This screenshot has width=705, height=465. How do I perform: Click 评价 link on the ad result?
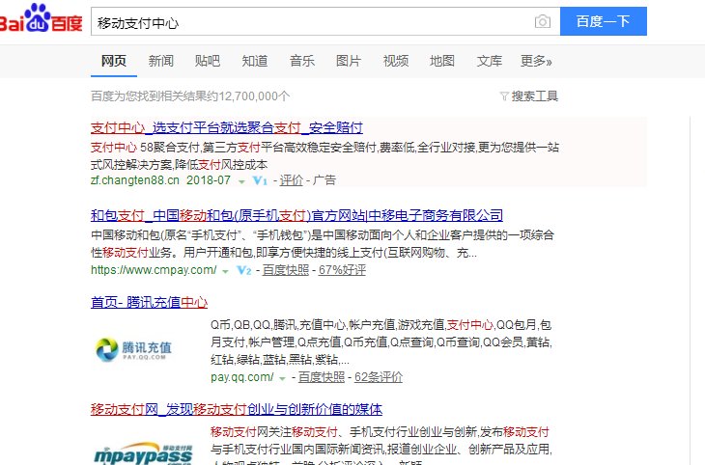click(292, 180)
